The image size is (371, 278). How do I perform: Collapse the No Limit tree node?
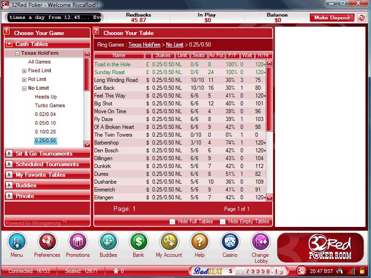tap(24, 88)
